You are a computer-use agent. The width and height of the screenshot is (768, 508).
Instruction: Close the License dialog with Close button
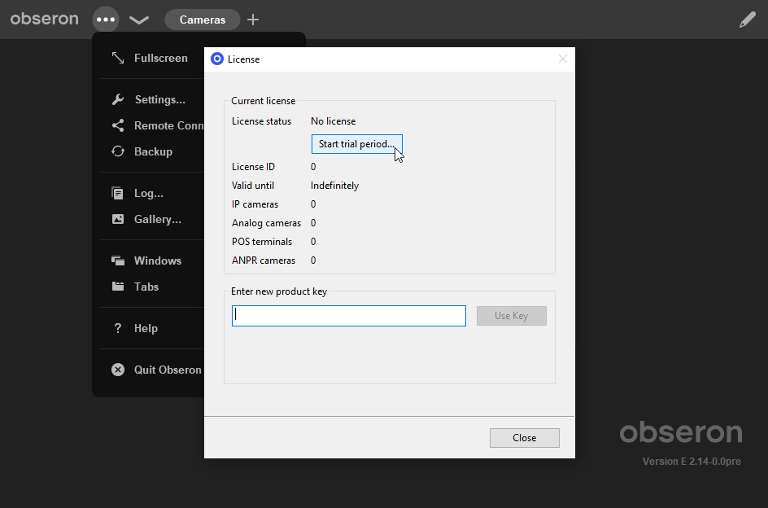coord(525,438)
